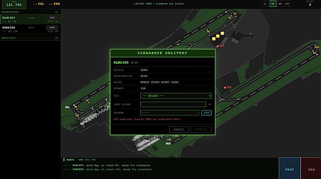This screenshot has width=321, height=179.
Task: Cancel the clearance delivery dialog
Action: [x=179, y=130]
